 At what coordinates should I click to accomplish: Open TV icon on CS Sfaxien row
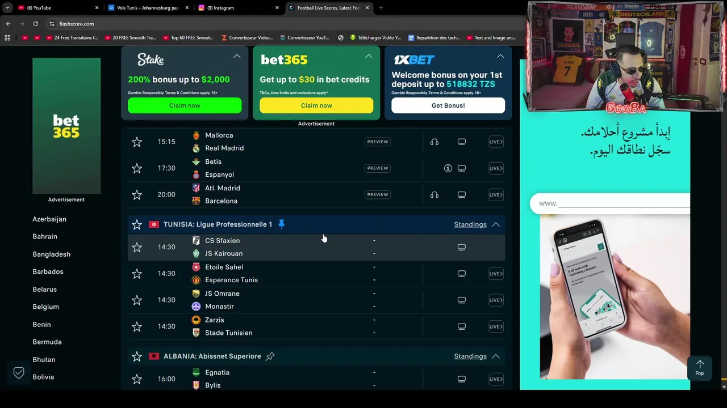click(462, 247)
